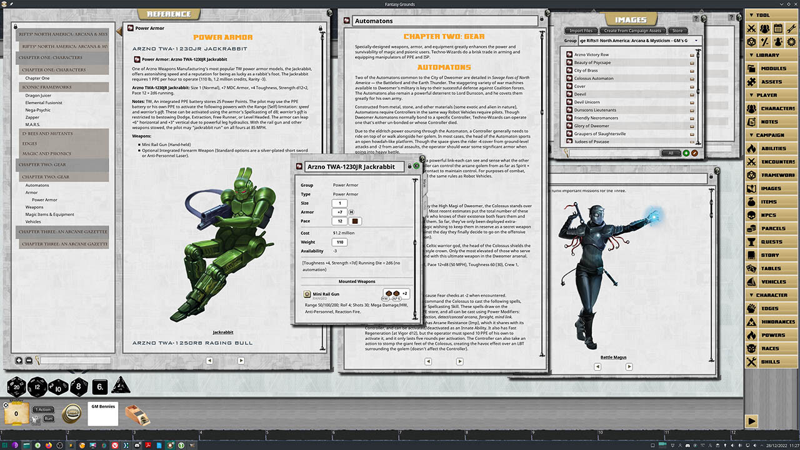The width and height of the screenshot is (800, 450).
Task: Toggle the Heavy Armor marker beside Armor value
Action: coord(352,212)
